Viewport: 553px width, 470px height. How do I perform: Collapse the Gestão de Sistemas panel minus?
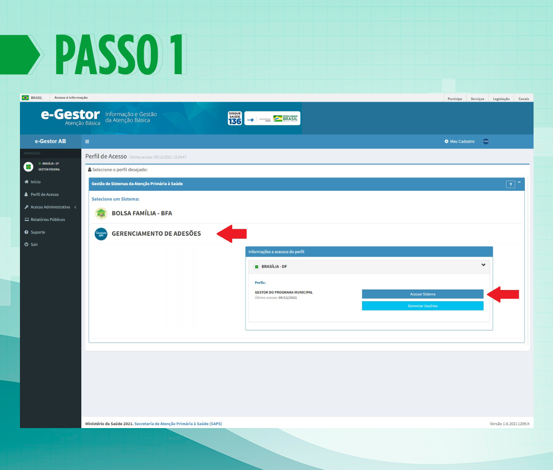pyautogui.click(x=519, y=182)
